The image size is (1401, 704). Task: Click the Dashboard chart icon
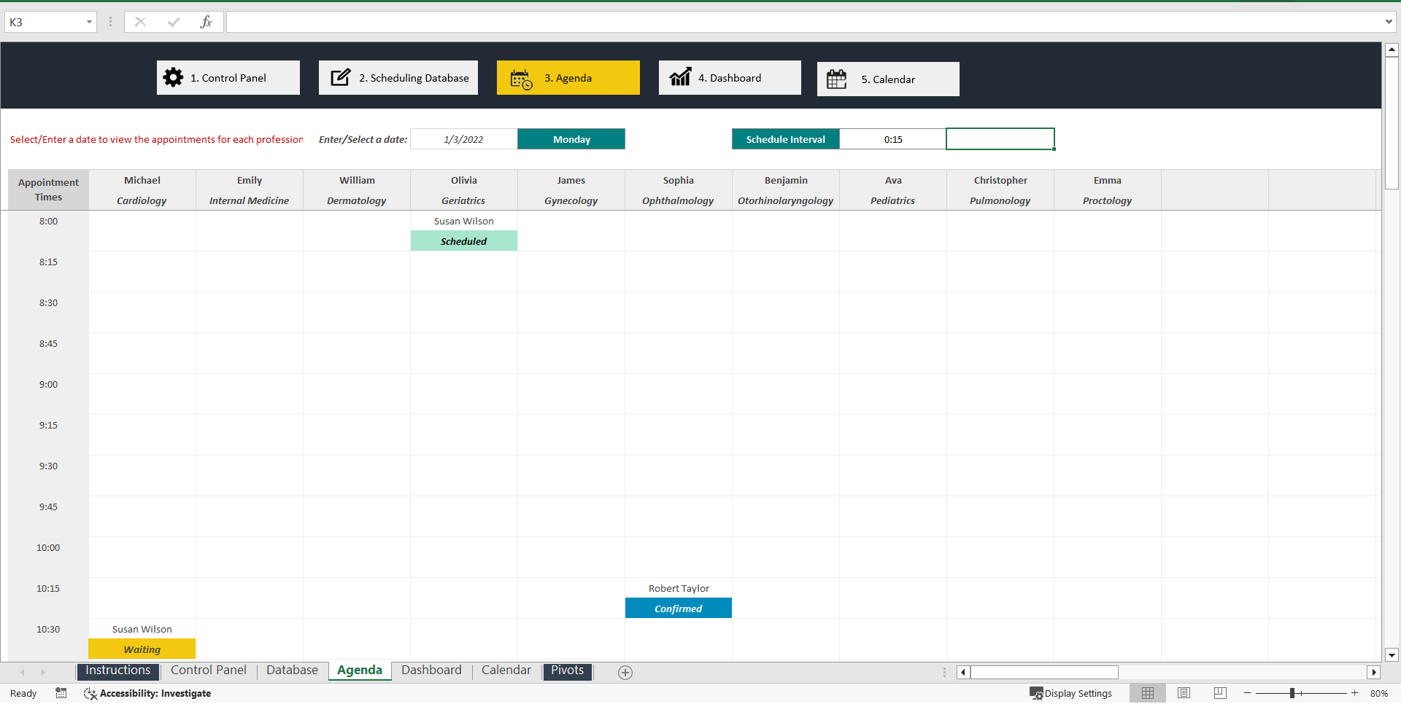pos(680,77)
